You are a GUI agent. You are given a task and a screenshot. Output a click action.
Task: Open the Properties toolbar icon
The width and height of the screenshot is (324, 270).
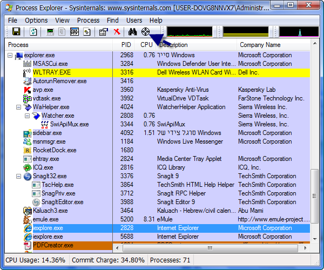coord(104,32)
